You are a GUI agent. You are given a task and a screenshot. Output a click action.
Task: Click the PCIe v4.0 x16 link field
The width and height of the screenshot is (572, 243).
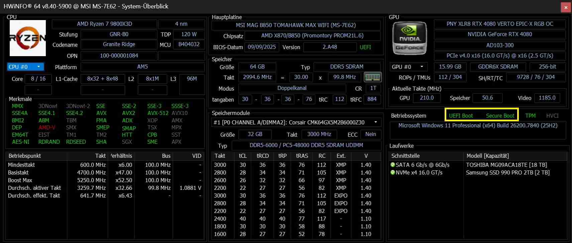coord(500,56)
